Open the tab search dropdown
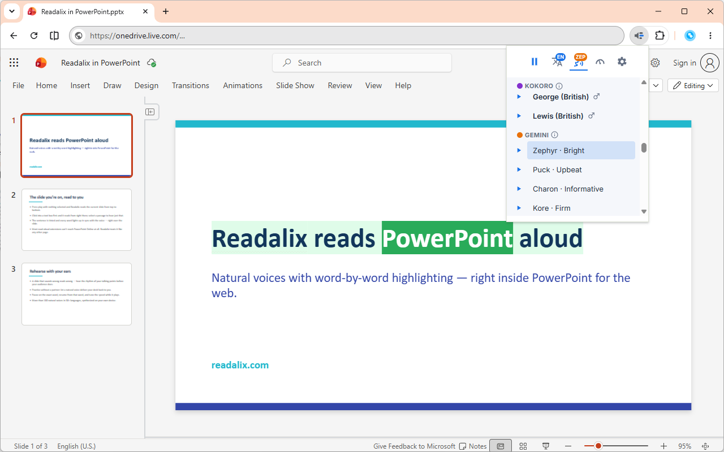Image resolution: width=724 pixels, height=452 pixels. coord(12,11)
